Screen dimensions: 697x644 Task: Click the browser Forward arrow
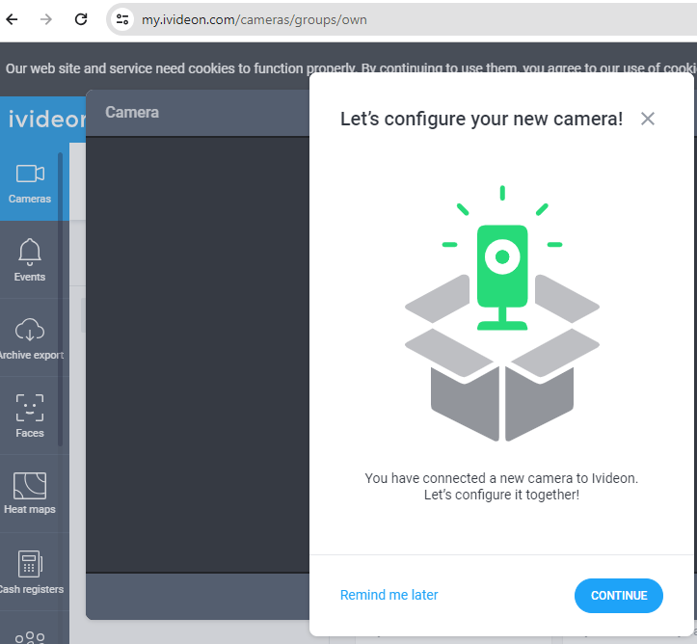pyautogui.click(x=46, y=19)
